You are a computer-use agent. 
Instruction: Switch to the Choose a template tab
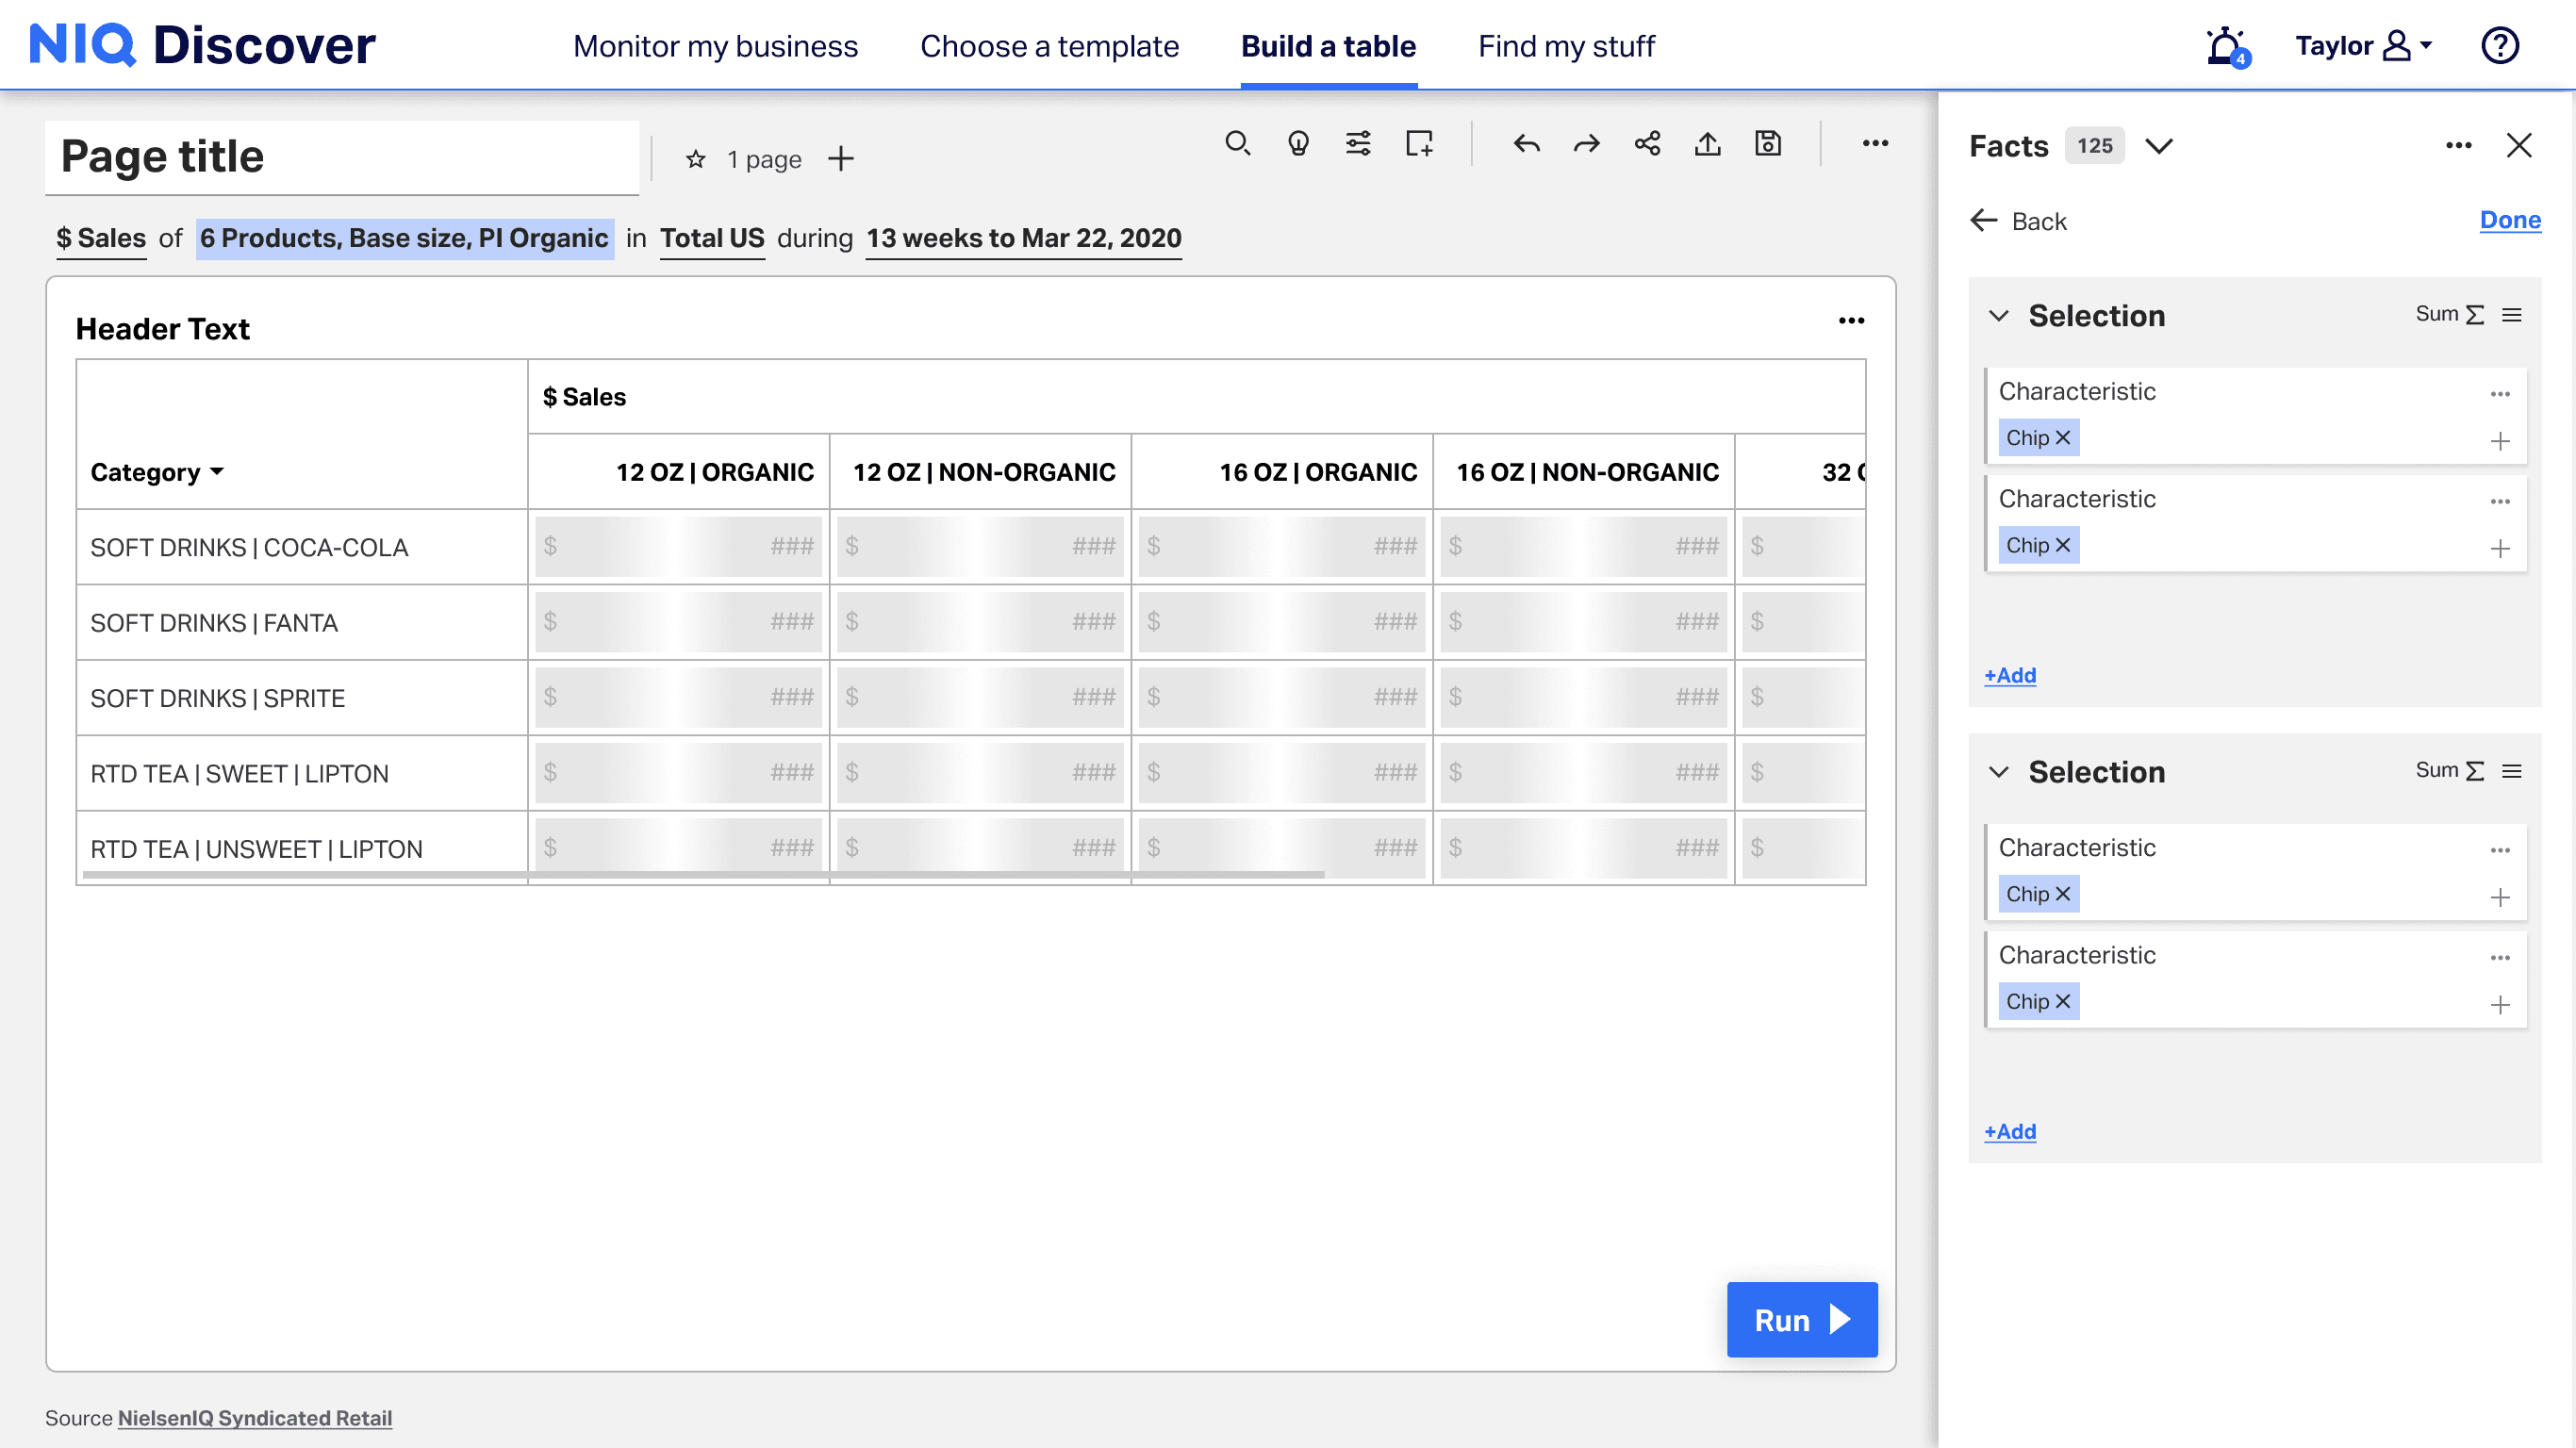pyautogui.click(x=1049, y=46)
